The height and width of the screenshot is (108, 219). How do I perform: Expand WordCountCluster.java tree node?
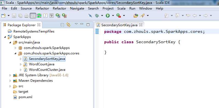tap(21, 70)
